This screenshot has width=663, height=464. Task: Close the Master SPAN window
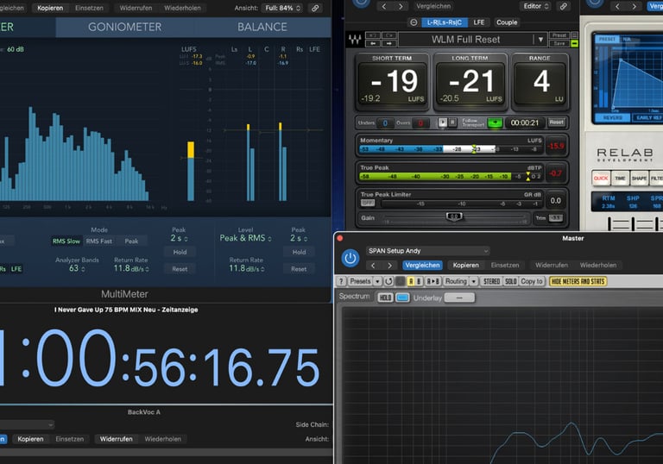(x=339, y=238)
